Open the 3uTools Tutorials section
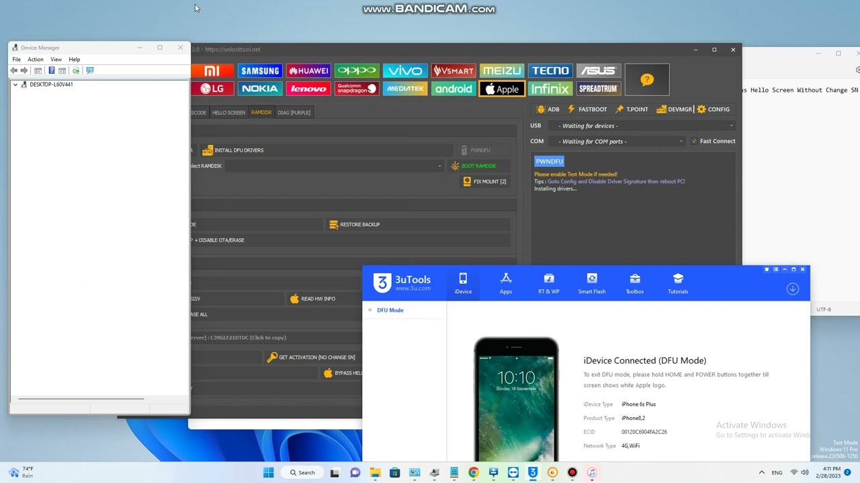Image resolution: width=860 pixels, height=483 pixels. [x=678, y=283]
